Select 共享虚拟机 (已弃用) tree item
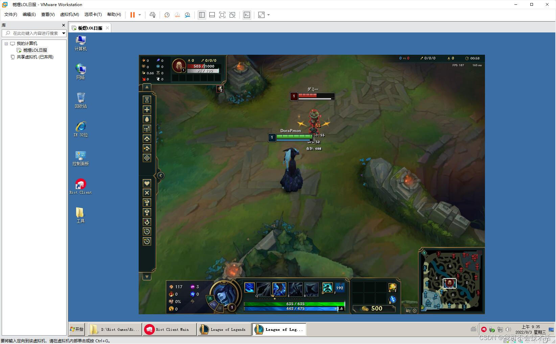This screenshot has height=344, width=556. [35, 57]
